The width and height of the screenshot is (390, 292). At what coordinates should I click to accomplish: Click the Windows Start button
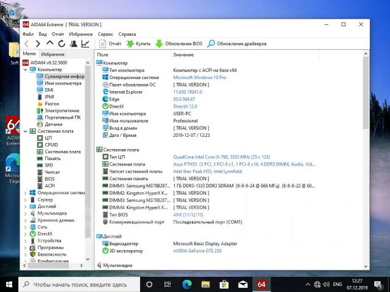[9, 285]
